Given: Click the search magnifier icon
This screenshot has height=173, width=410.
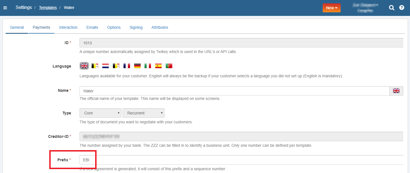Looking at the screenshot, I should (392, 8).
